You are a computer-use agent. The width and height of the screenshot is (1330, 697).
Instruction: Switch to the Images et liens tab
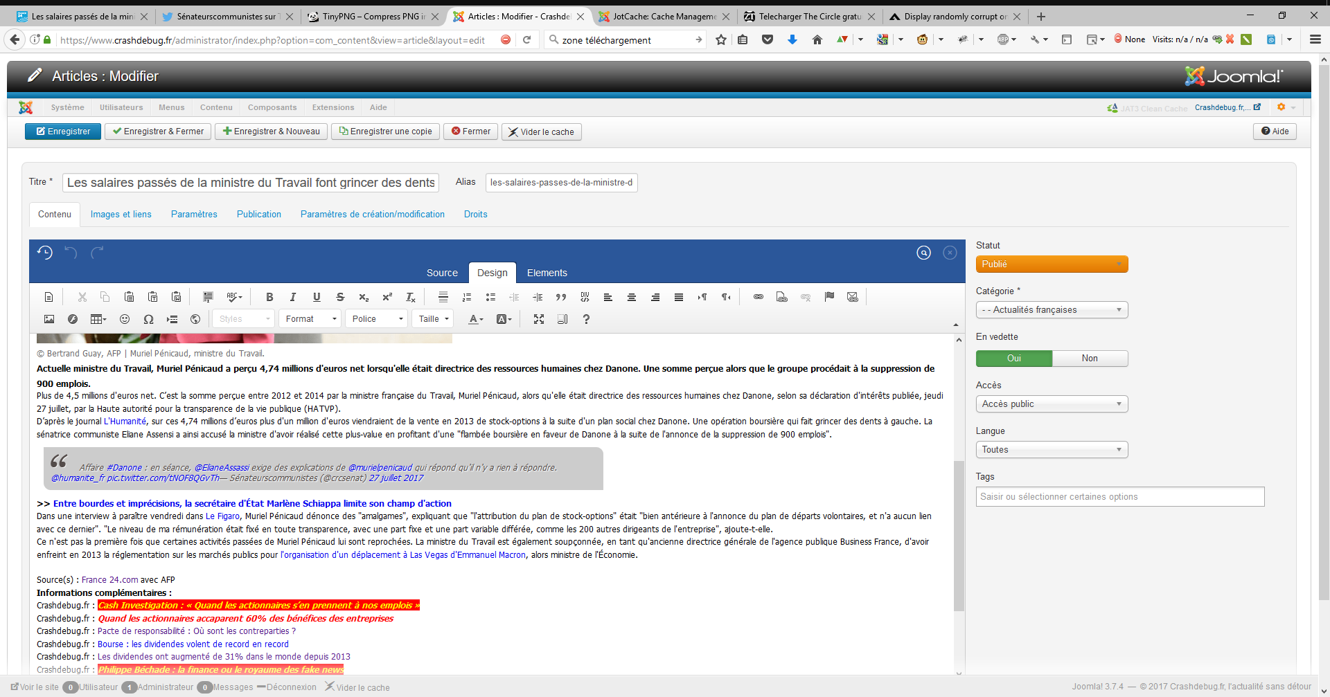point(121,215)
